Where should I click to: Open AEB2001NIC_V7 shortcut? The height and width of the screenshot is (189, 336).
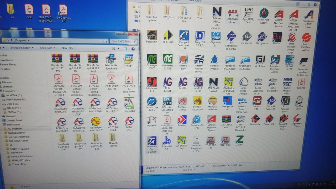[x=232, y=13]
